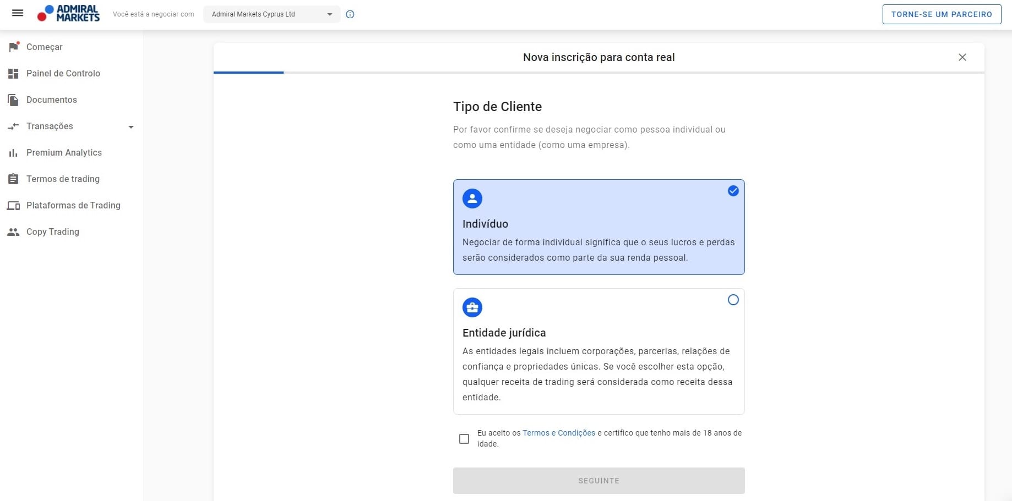Tick the Termos e Condições checkbox
The image size is (1012, 501).
[x=464, y=439]
